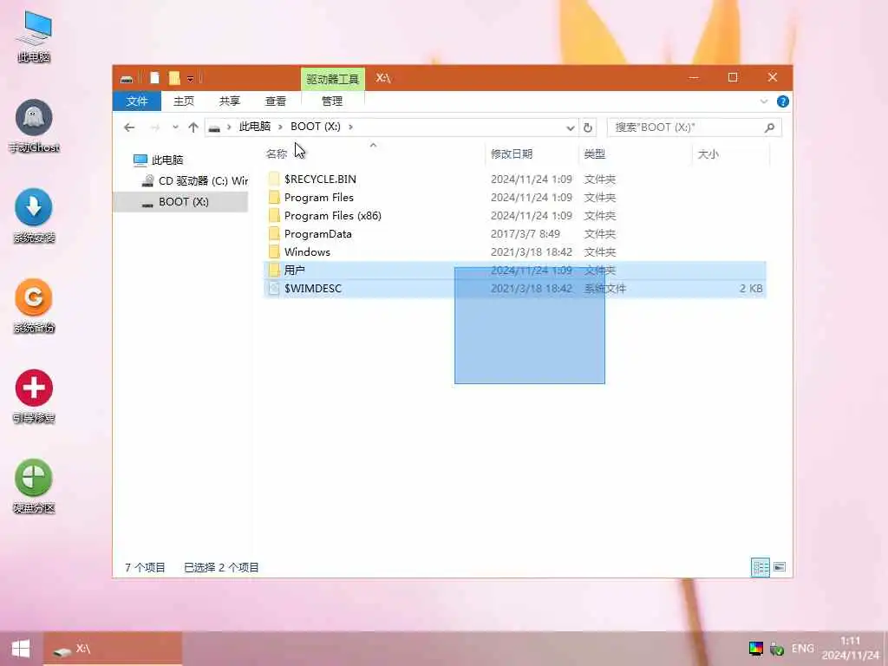Switch input language via ENG indicator

(802, 649)
